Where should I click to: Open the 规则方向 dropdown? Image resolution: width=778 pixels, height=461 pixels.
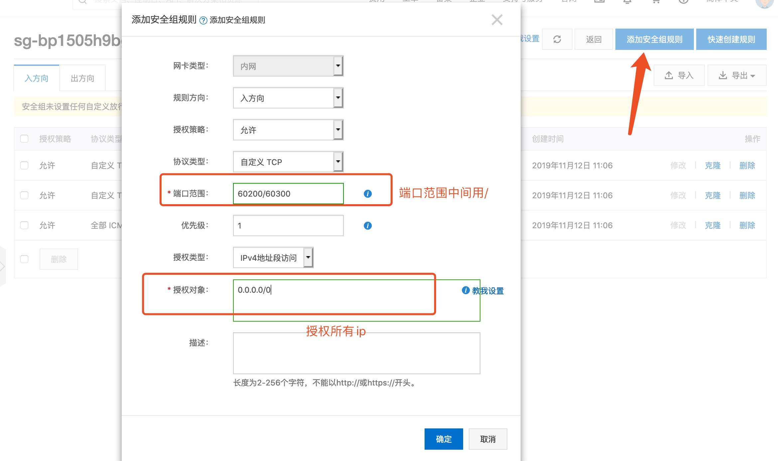pos(288,98)
